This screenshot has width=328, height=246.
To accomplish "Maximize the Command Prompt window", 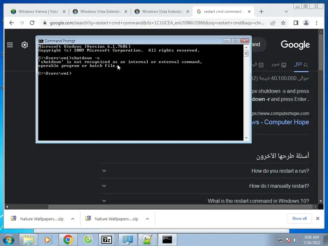I will coord(235,41).
